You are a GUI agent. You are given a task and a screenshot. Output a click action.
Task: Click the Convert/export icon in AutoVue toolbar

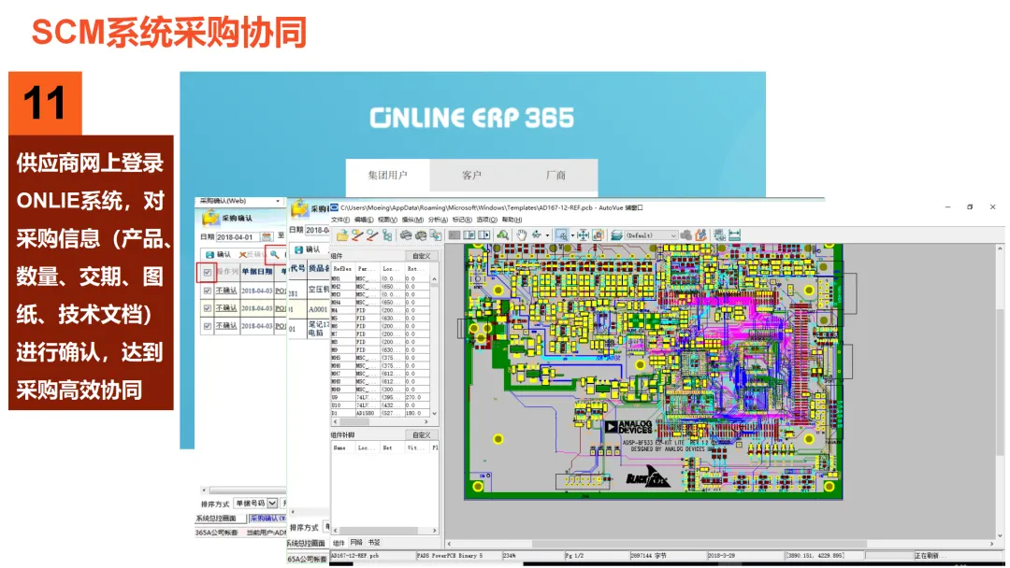point(436,235)
